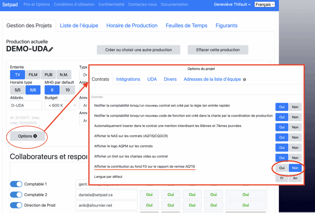The height and width of the screenshot is (213, 315).
Task: Select the FILM entente option
Action: click(x=33, y=75)
